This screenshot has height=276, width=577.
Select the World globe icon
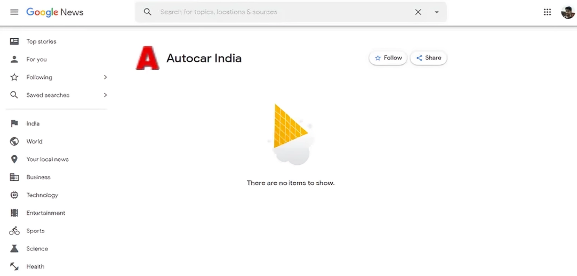(x=14, y=141)
